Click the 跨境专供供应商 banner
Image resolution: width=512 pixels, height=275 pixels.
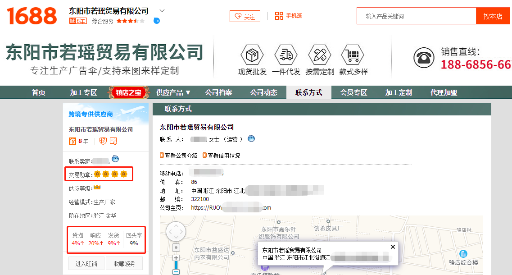click(x=106, y=114)
